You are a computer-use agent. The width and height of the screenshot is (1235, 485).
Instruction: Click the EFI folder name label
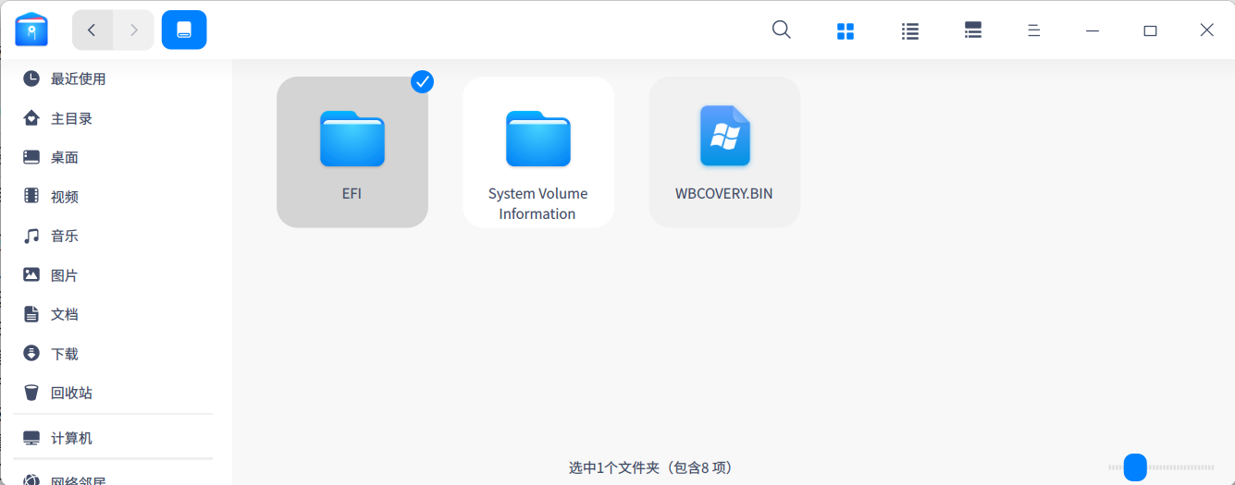(352, 194)
